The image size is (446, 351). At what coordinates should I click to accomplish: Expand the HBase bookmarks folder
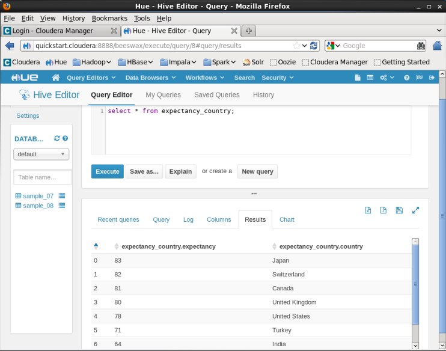click(x=136, y=62)
